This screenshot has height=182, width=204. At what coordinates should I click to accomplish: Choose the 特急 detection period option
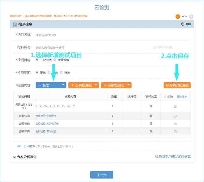click(61, 72)
